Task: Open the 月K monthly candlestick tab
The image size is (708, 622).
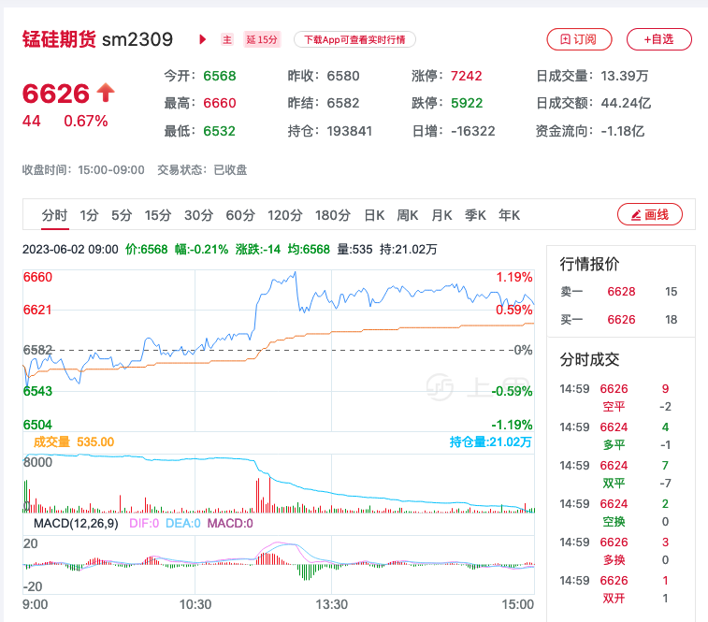Action: (441, 215)
